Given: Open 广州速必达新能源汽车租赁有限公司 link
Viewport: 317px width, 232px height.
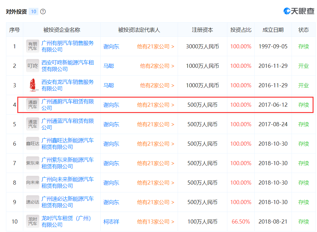Looking at the screenshot, I should tap(68, 202).
